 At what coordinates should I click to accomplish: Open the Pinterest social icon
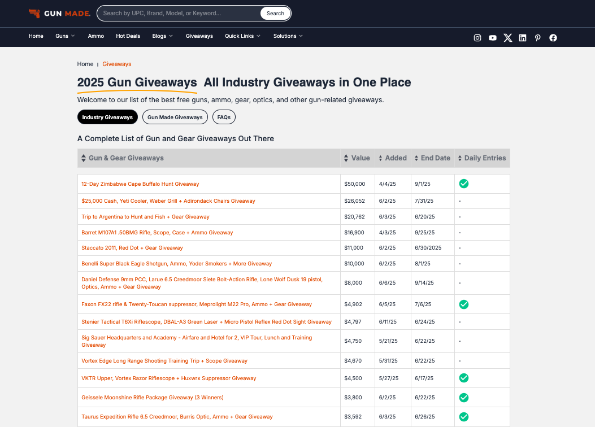(538, 38)
